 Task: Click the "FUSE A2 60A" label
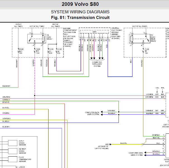(59, 51)
